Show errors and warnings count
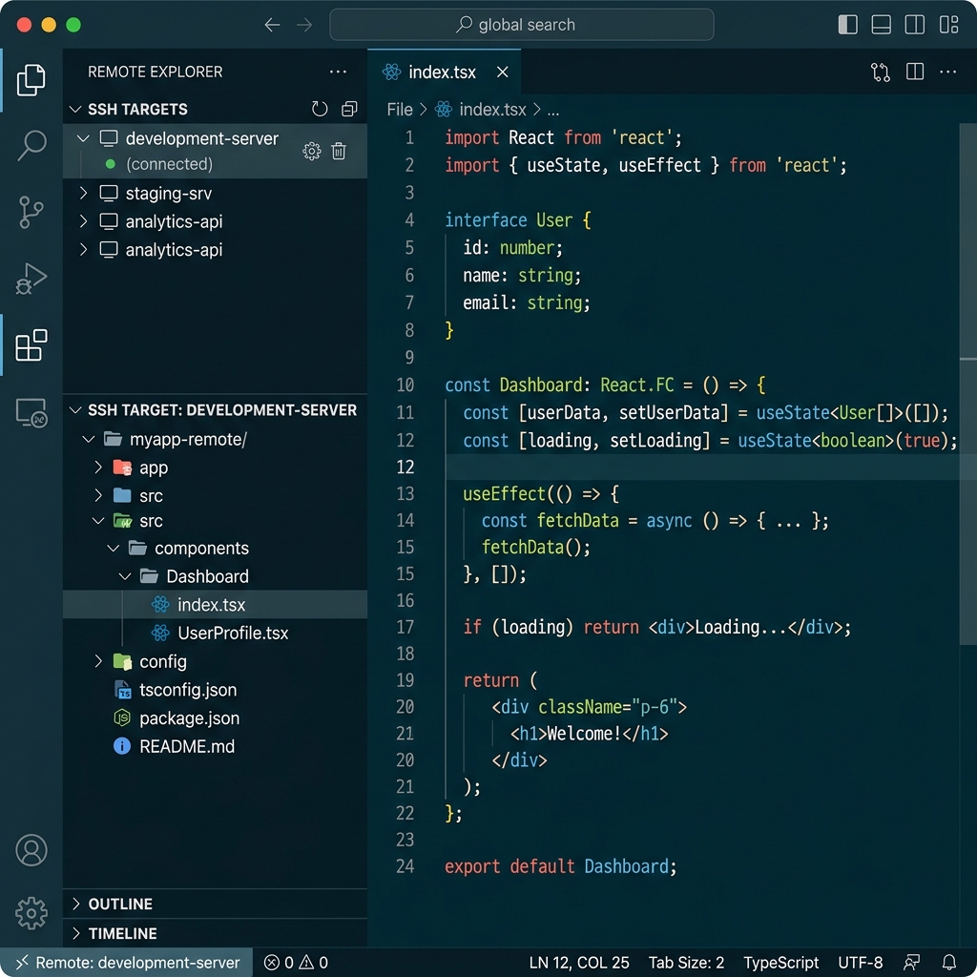This screenshot has height=977, width=977. 296,962
